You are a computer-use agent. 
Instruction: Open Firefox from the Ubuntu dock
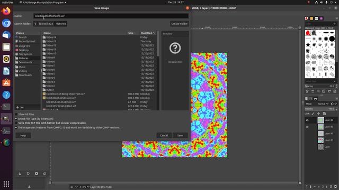[x=6, y=11]
